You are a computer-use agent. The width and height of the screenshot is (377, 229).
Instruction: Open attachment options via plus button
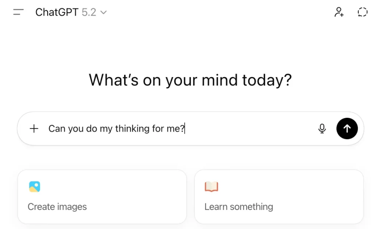(x=34, y=128)
